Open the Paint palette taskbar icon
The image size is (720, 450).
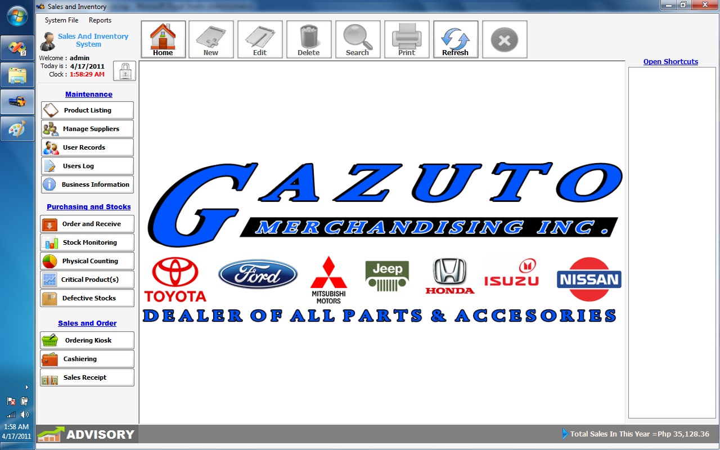point(17,129)
